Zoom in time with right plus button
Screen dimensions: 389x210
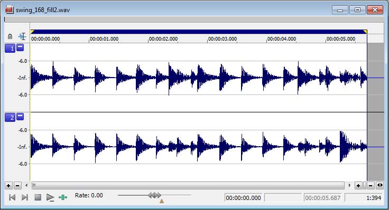tap(358, 186)
